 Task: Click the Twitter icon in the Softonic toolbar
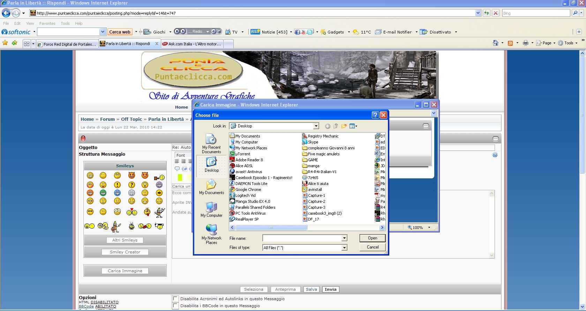tap(310, 32)
